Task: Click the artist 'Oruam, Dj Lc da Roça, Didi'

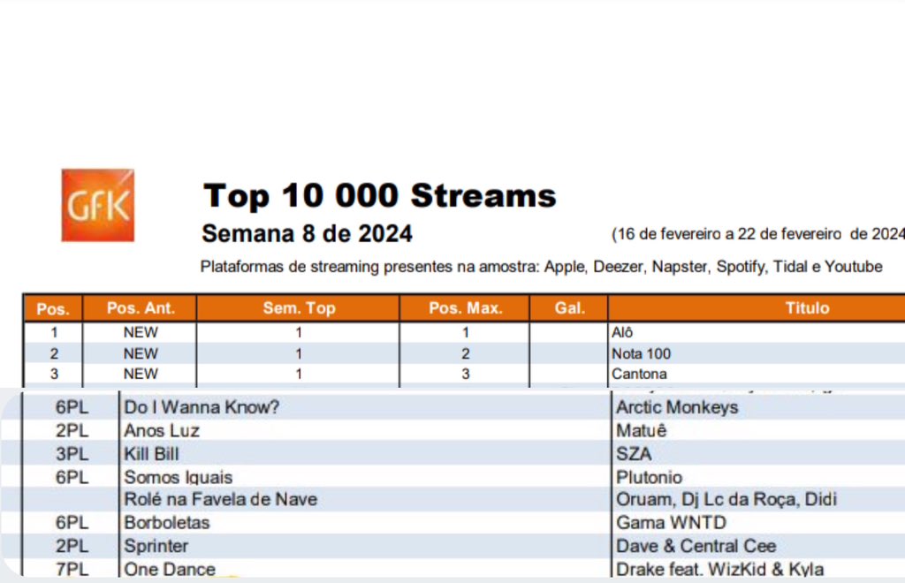Action: coord(726,499)
